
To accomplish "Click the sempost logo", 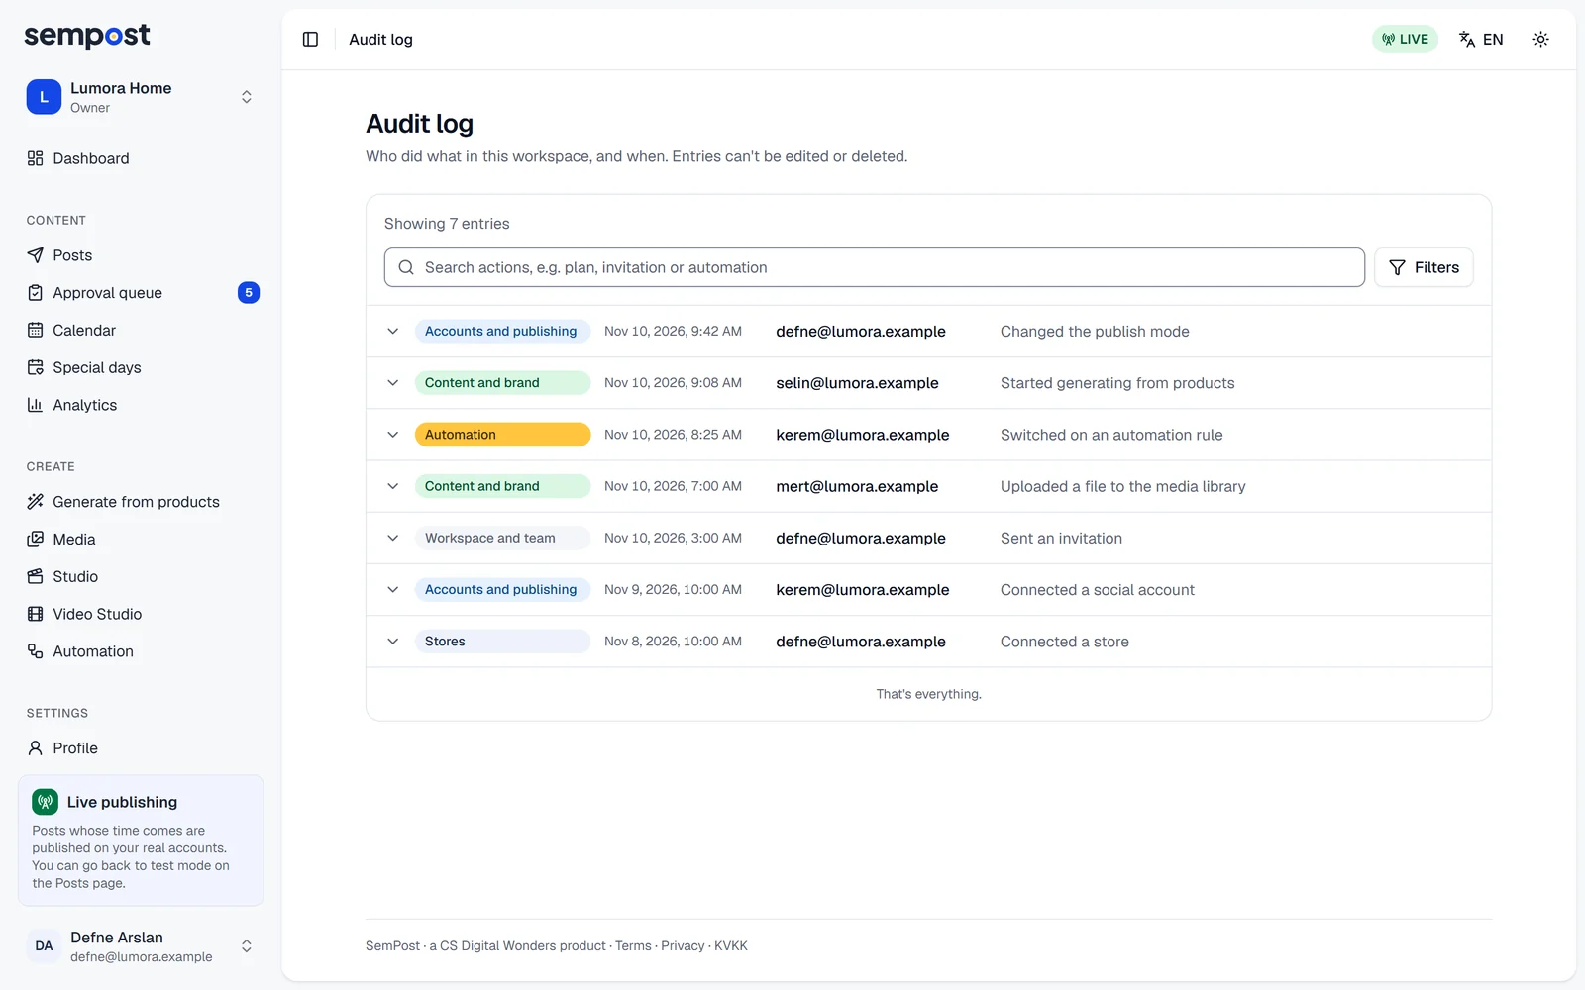I will (87, 37).
